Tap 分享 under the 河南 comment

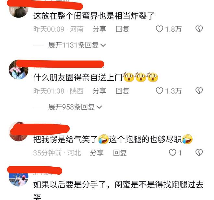[x=99, y=29]
